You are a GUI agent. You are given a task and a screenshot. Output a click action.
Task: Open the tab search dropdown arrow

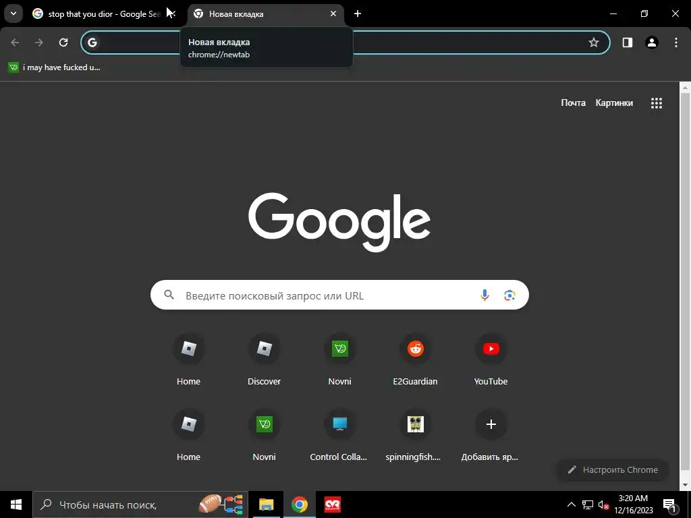(x=13, y=13)
